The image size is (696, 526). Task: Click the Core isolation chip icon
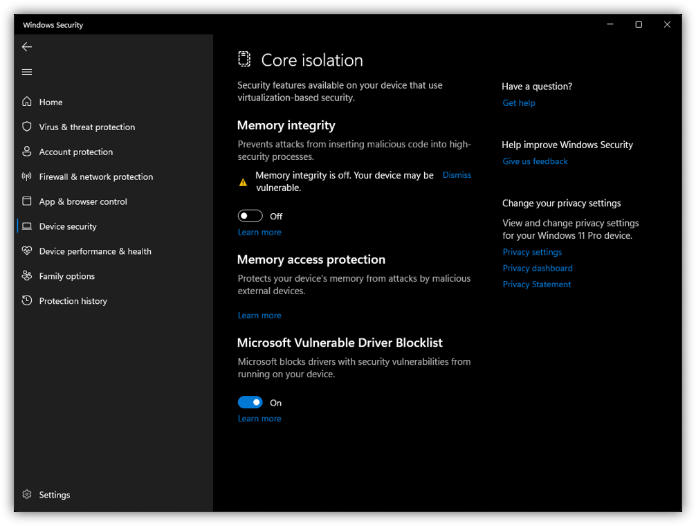coord(244,59)
